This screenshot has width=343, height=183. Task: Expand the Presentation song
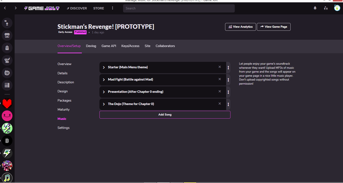tap(104, 92)
